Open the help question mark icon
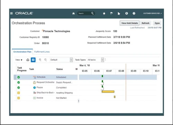 [x=134, y=13]
